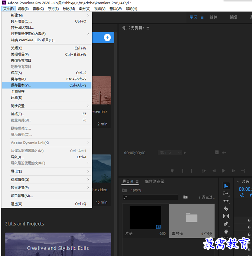252x256 pixels.
Task: Add a marker in Source monitor
Action: (x=172, y=171)
